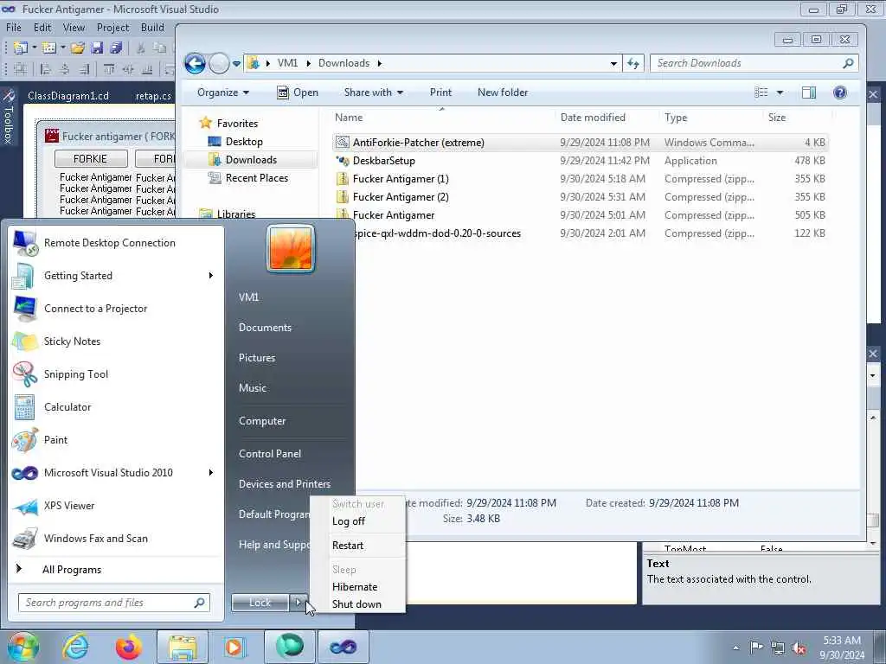Screen dimensions: 886x664
Task: Launch Firefox from the taskbar
Action: click(x=129, y=647)
